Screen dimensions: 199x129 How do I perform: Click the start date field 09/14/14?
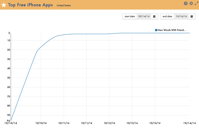[x=144, y=16]
